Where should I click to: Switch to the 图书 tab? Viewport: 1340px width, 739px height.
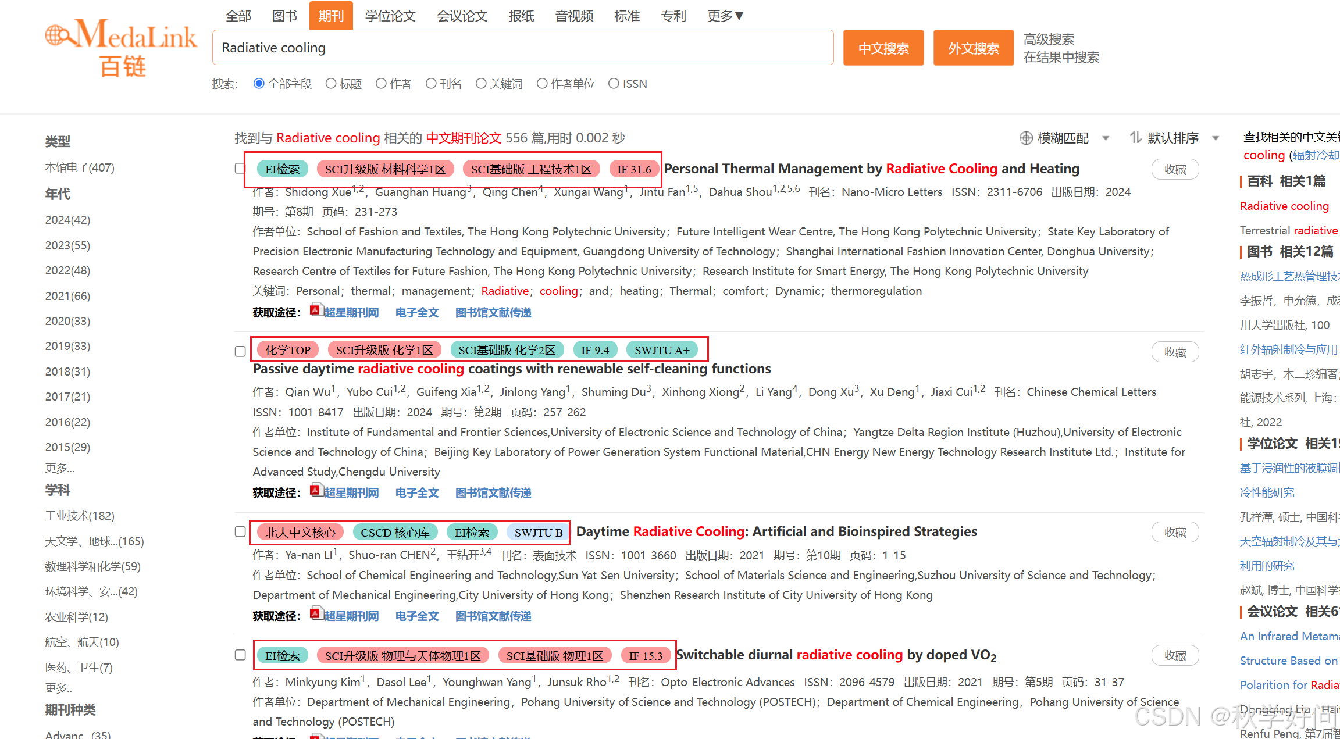(284, 16)
